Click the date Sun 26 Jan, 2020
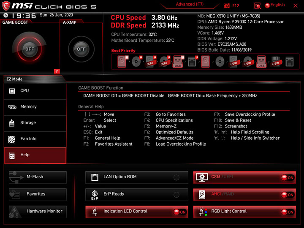Image resolution: width=304 pixels, height=228 pixels. click(56, 15)
